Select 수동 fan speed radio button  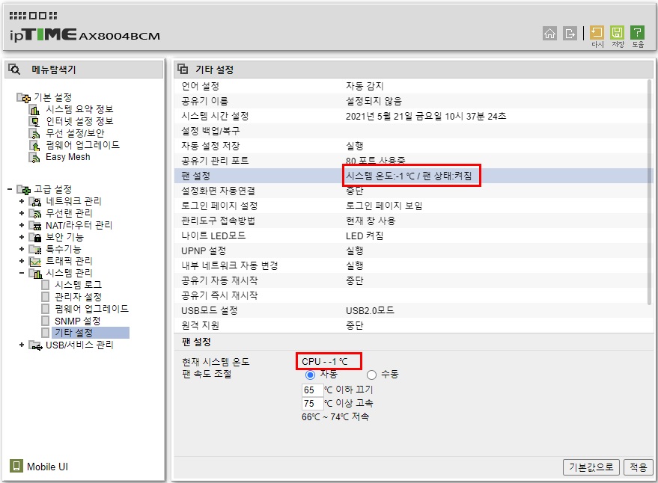(x=371, y=375)
